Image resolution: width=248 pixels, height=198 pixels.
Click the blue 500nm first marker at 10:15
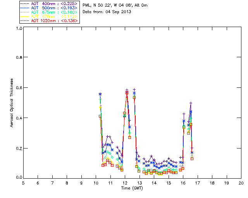pos(100,94)
